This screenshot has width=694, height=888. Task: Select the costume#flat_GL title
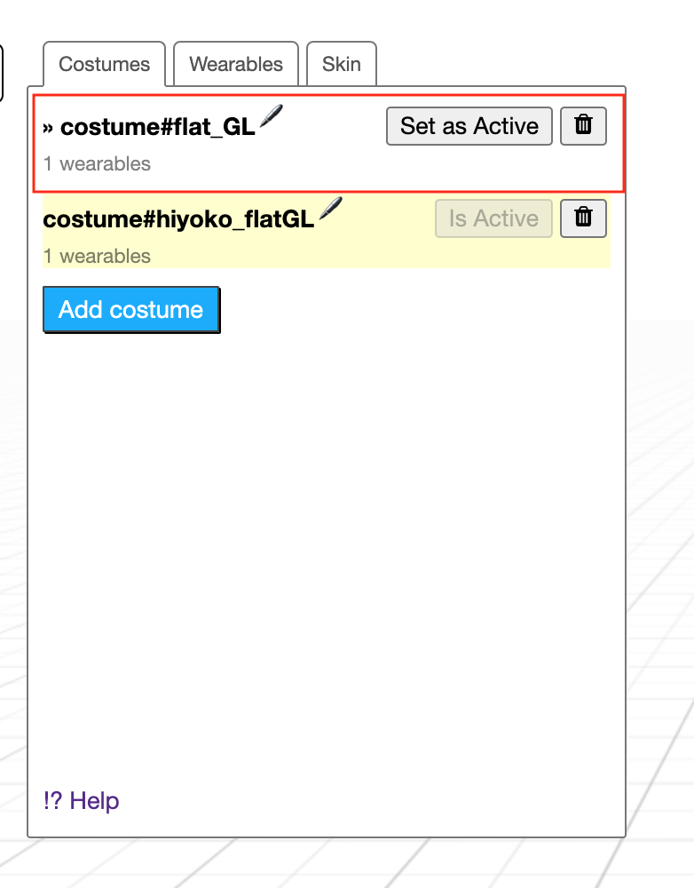(158, 127)
